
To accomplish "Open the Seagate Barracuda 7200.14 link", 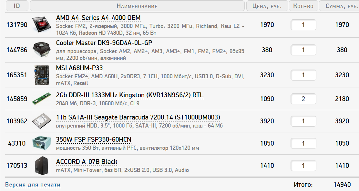I will 138,117.
